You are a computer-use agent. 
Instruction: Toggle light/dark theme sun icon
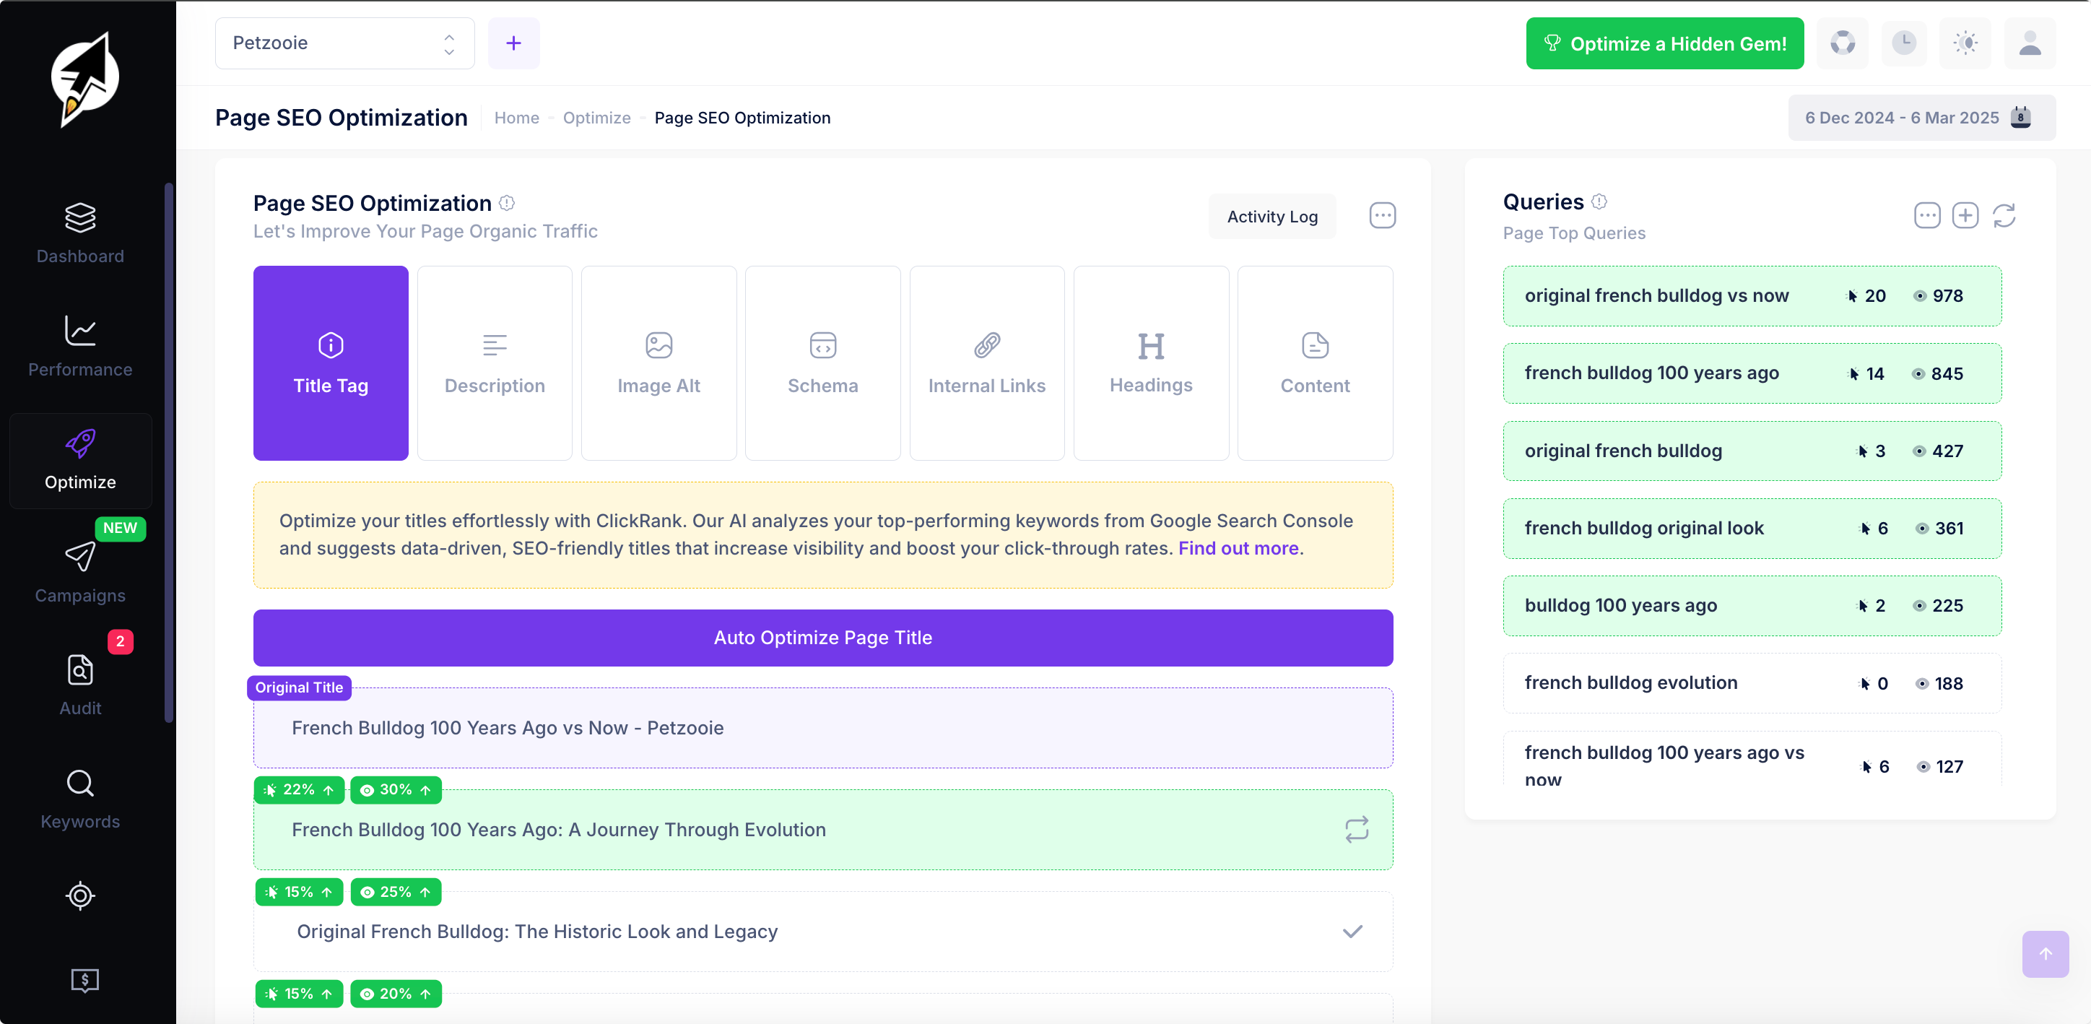pyautogui.click(x=1965, y=43)
